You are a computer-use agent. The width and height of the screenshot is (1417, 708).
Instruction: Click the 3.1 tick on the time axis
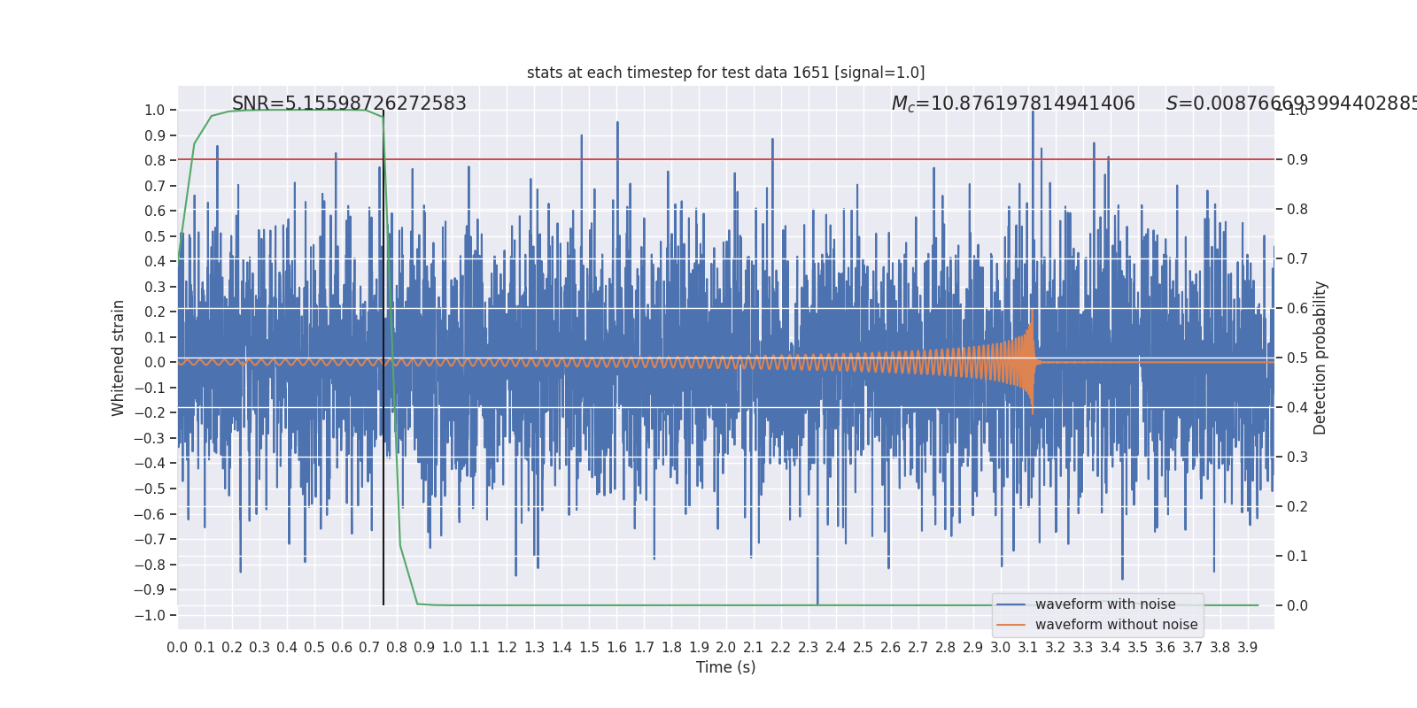1028,647
